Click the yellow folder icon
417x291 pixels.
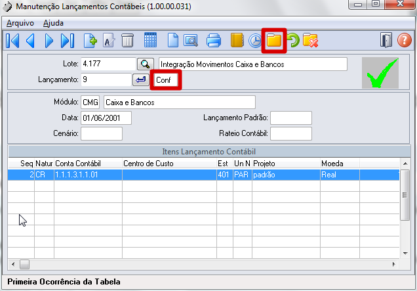point(274,41)
